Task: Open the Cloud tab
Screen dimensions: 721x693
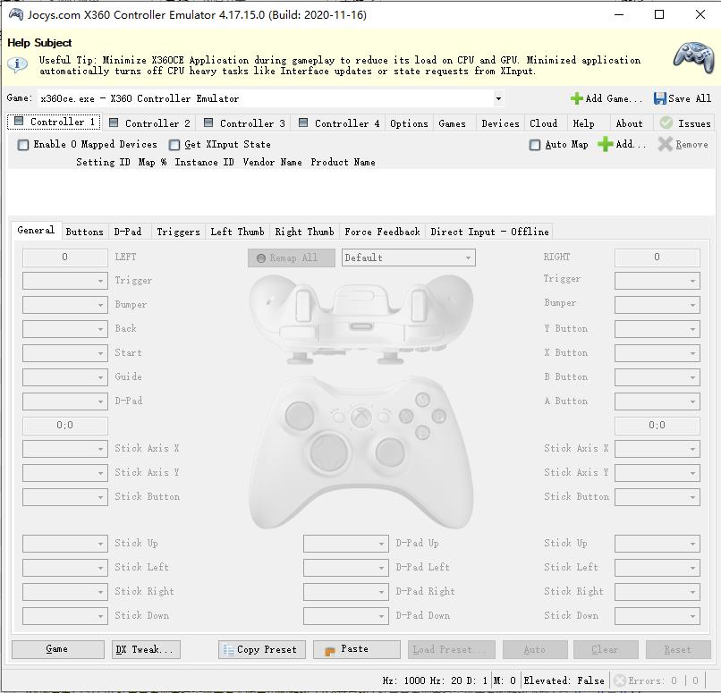Action: pos(544,123)
